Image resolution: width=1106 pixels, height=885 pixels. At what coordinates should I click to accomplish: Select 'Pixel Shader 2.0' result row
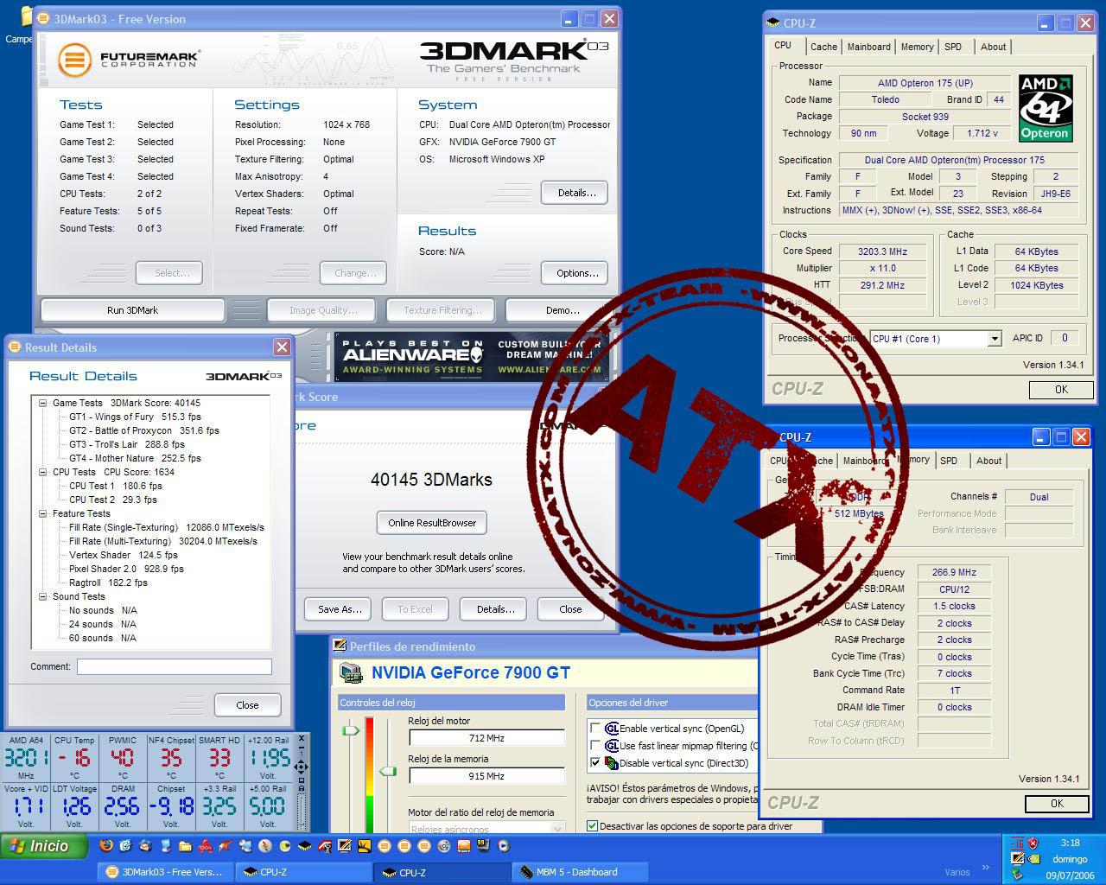(126, 569)
